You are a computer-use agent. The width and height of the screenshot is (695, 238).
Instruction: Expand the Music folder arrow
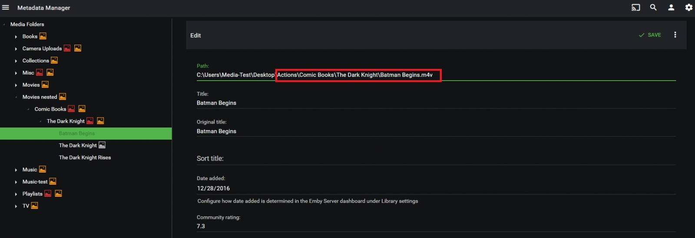(x=16, y=170)
